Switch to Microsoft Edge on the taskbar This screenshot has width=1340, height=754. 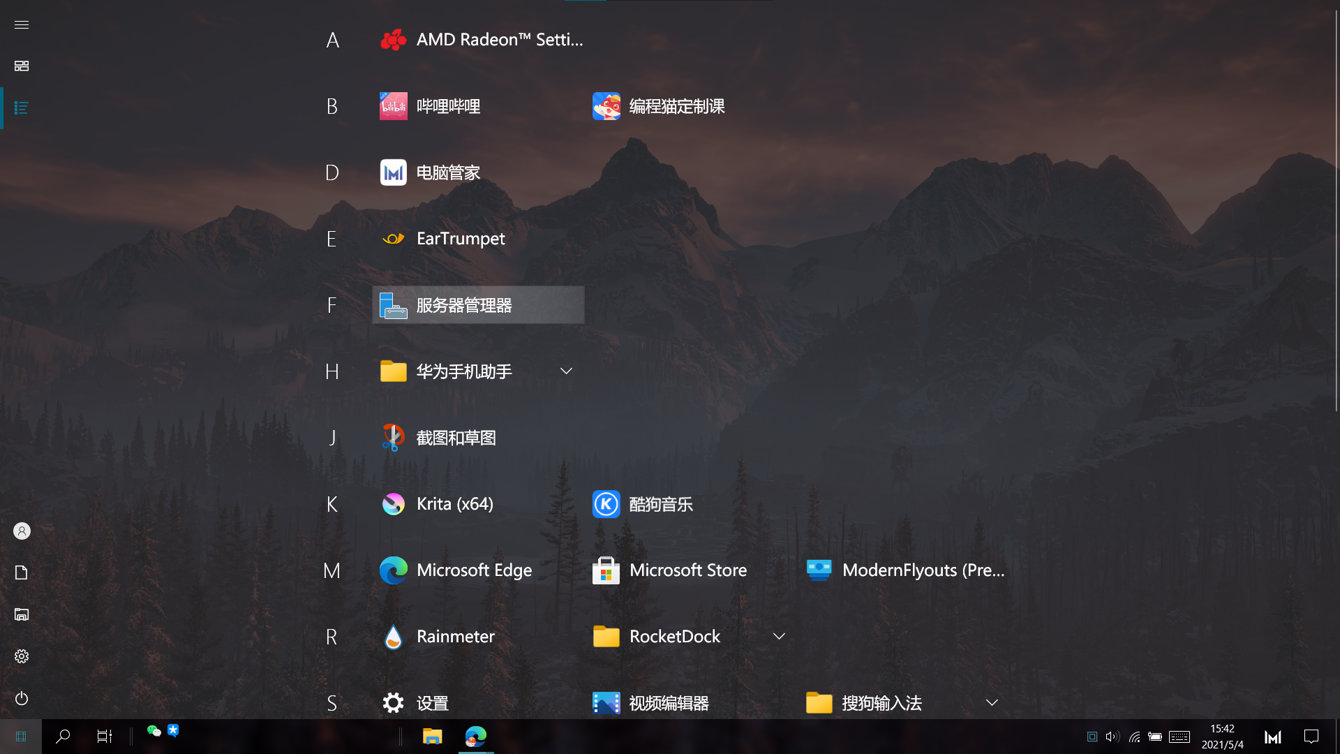476,737
